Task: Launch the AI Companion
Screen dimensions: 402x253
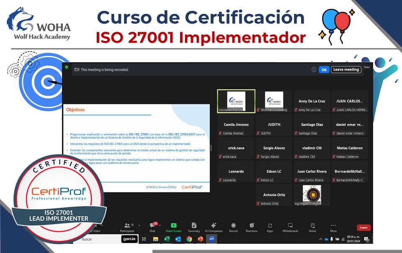Action: (214, 227)
